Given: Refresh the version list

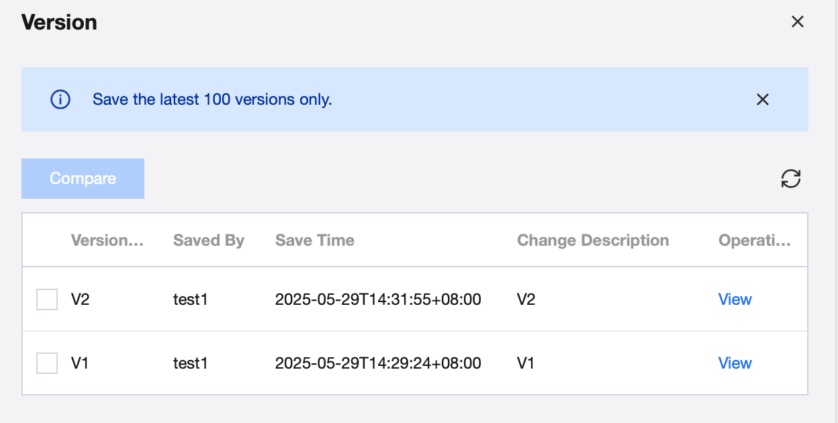Looking at the screenshot, I should click(x=791, y=179).
